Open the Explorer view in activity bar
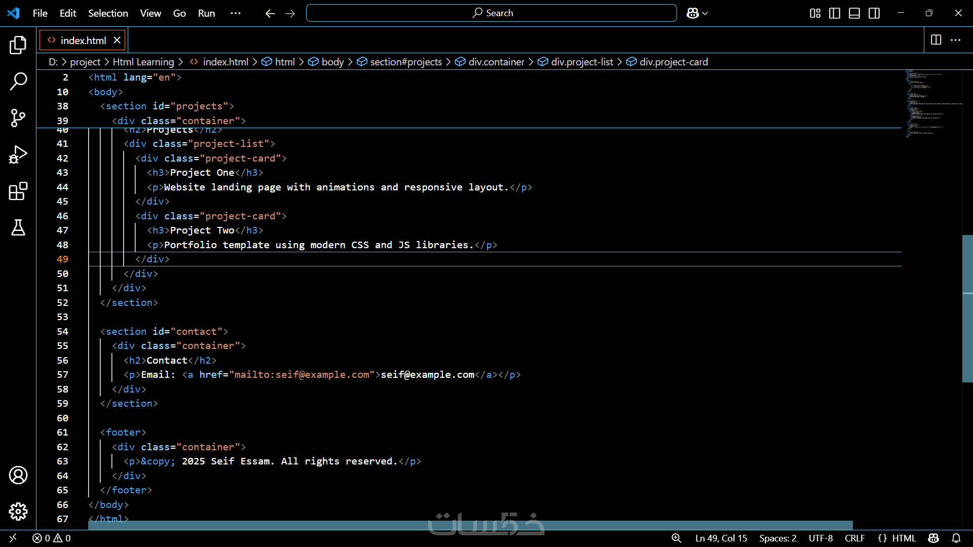 [18, 45]
